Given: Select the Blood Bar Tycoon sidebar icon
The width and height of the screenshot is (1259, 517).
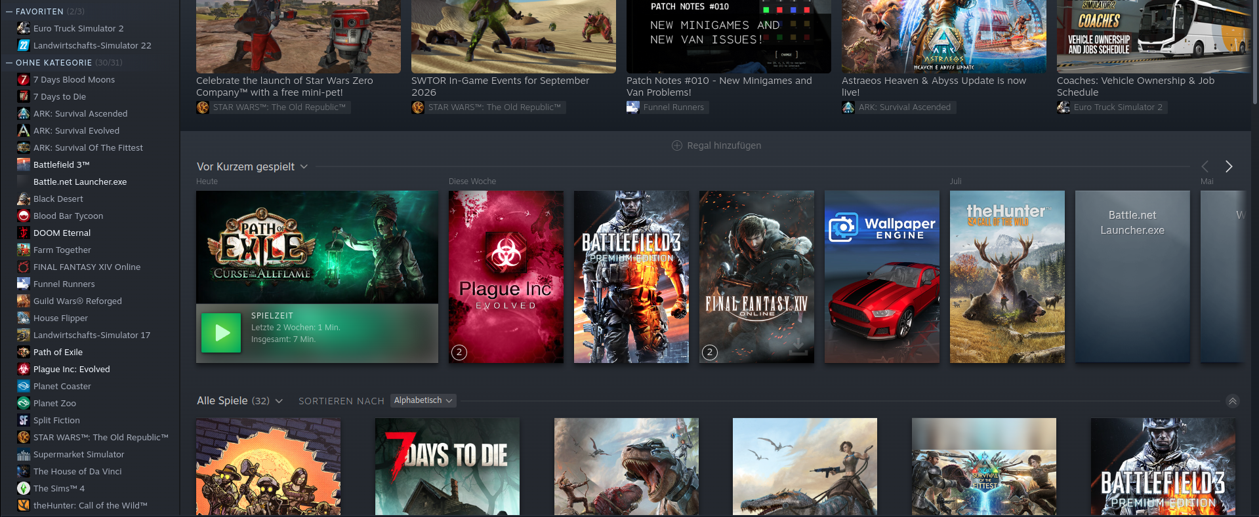Looking at the screenshot, I should (x=24, y=216).
